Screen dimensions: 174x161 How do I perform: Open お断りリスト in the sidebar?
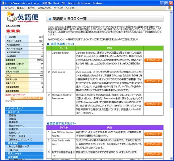click(x=14, y=133)
